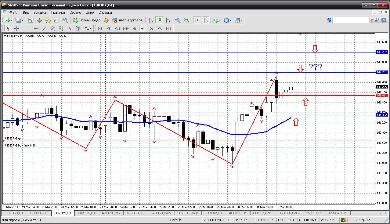Open the Вид menu
Viewport: 390px width, 224px height.
(26, 13)
